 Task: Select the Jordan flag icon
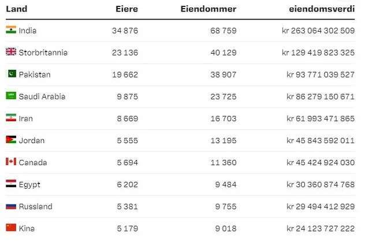click(11, 140)
